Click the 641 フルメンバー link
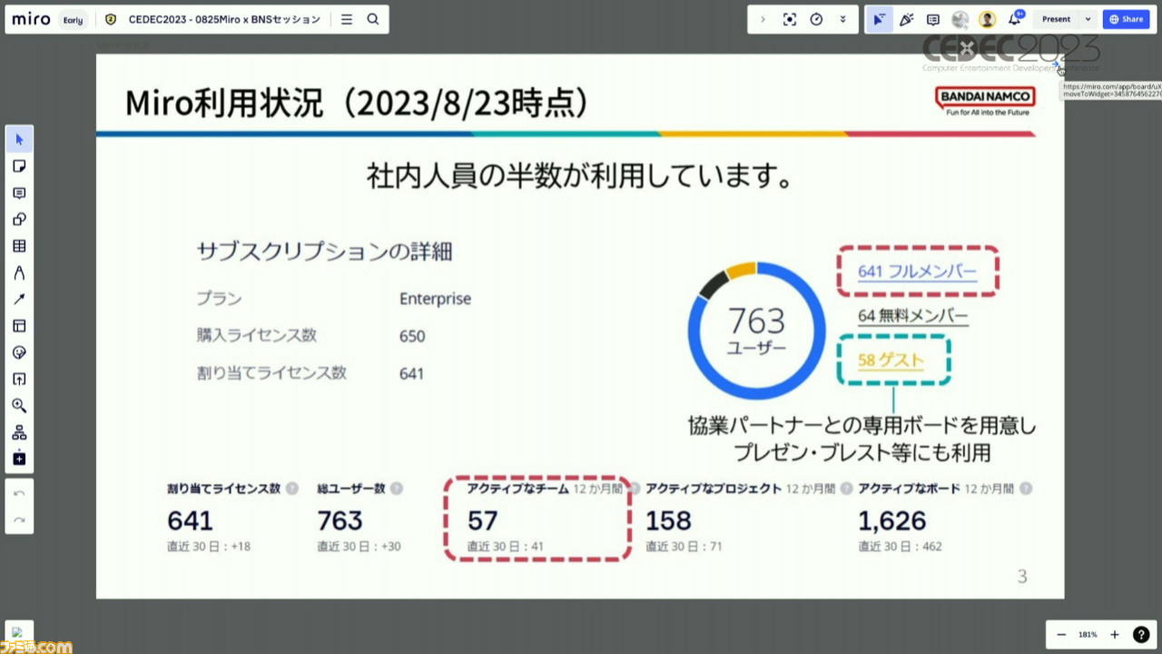The height and width of the screenshot is (654, 1162). (917, 272)
